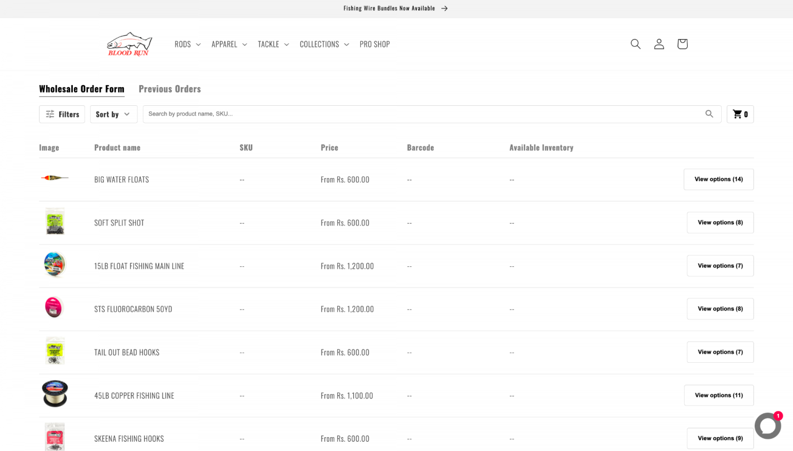Click the arrow next to Fishing Wire Bundles announcement
The image size is (793, 451).
443,8
